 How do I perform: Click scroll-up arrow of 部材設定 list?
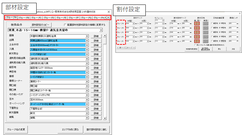(x=105, y=36)
